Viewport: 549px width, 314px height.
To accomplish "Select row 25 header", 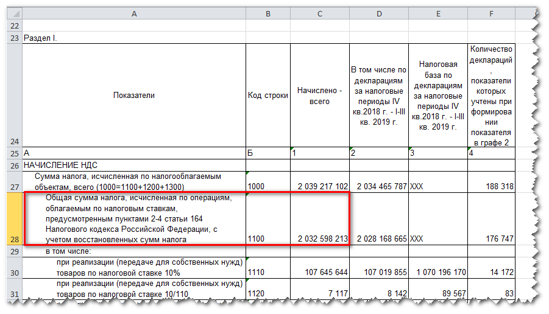I will [x=15, y=153].
